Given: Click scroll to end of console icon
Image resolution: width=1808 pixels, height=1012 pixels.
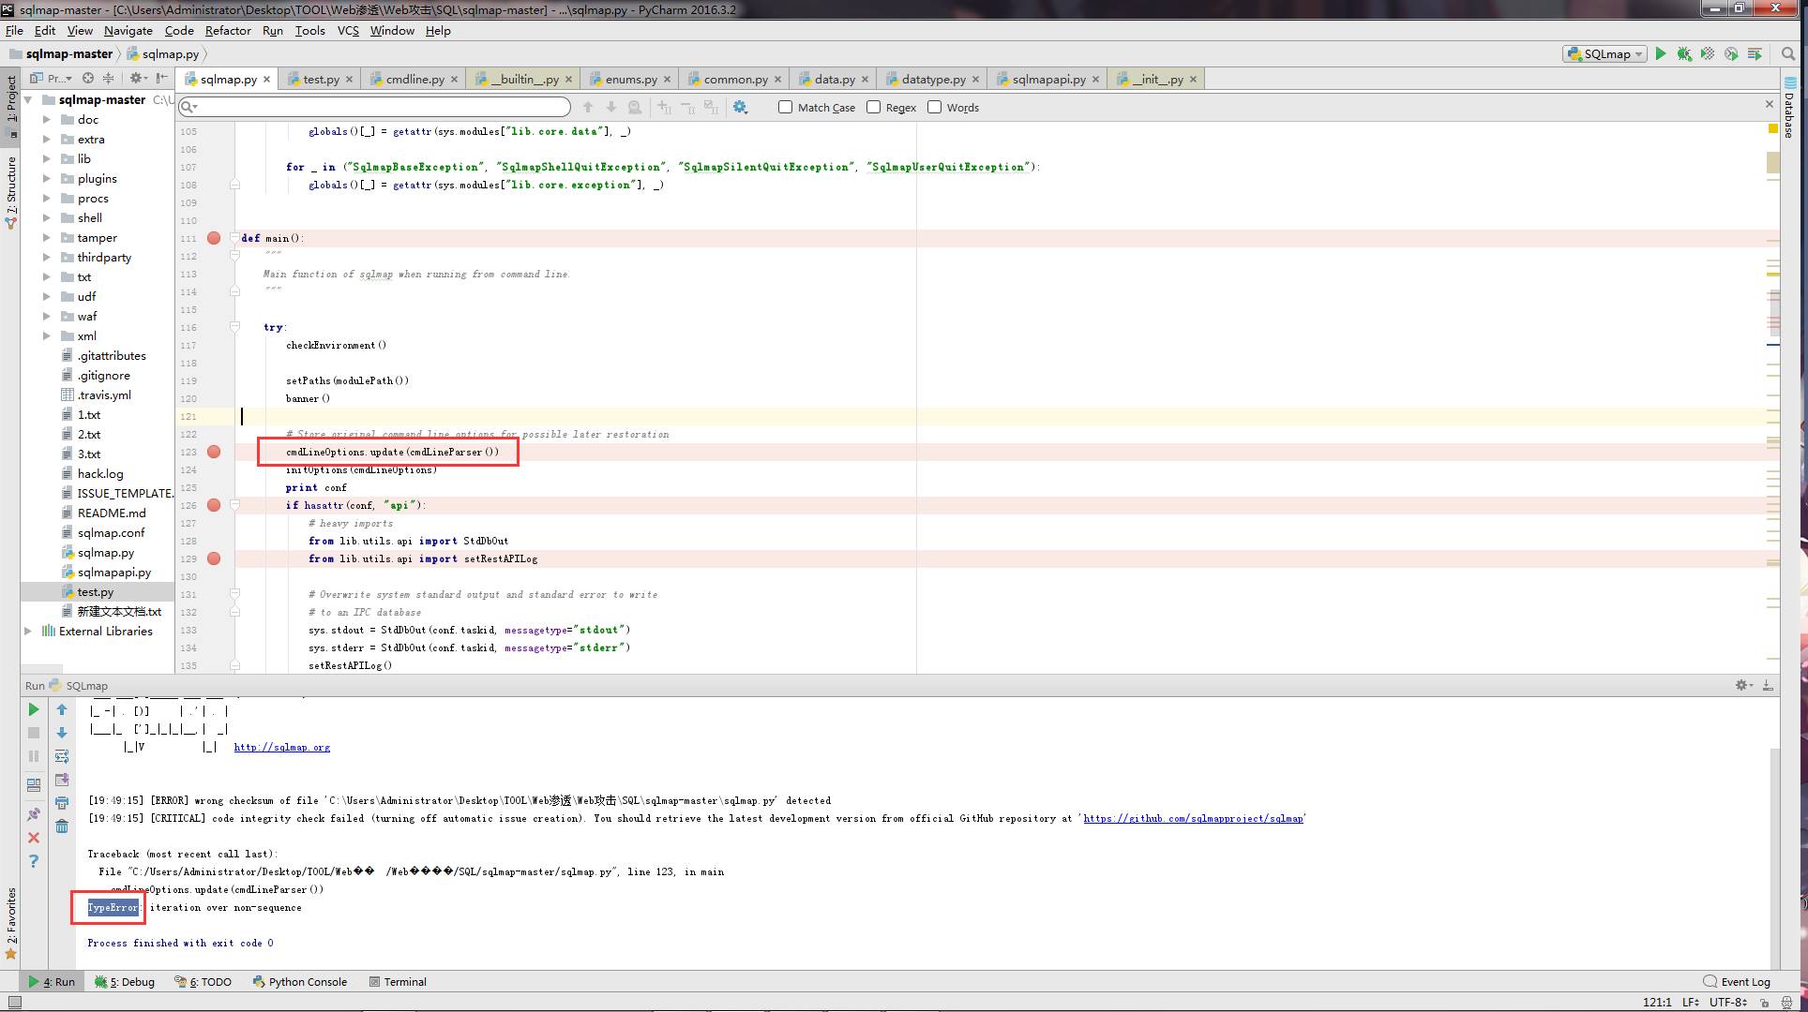Looking at the screenshot, I should (x=62, y=780).
